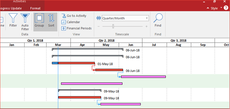Select the pink bar at the bottom row

point(121,104)
